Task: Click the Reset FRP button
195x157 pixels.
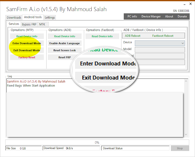Action: 65,57
